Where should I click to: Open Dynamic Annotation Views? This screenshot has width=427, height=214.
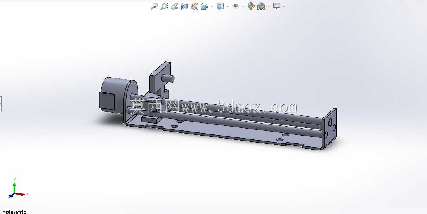click(x=194, y=6)
